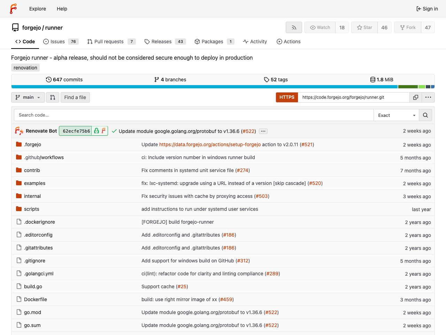This screenshot has height=335, width=446.
Task: Open the Help menu item
Action: [x=62, y=9]
